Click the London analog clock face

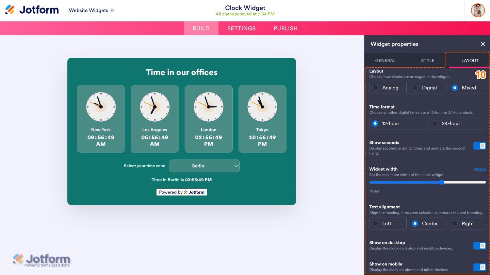[209, 107]
